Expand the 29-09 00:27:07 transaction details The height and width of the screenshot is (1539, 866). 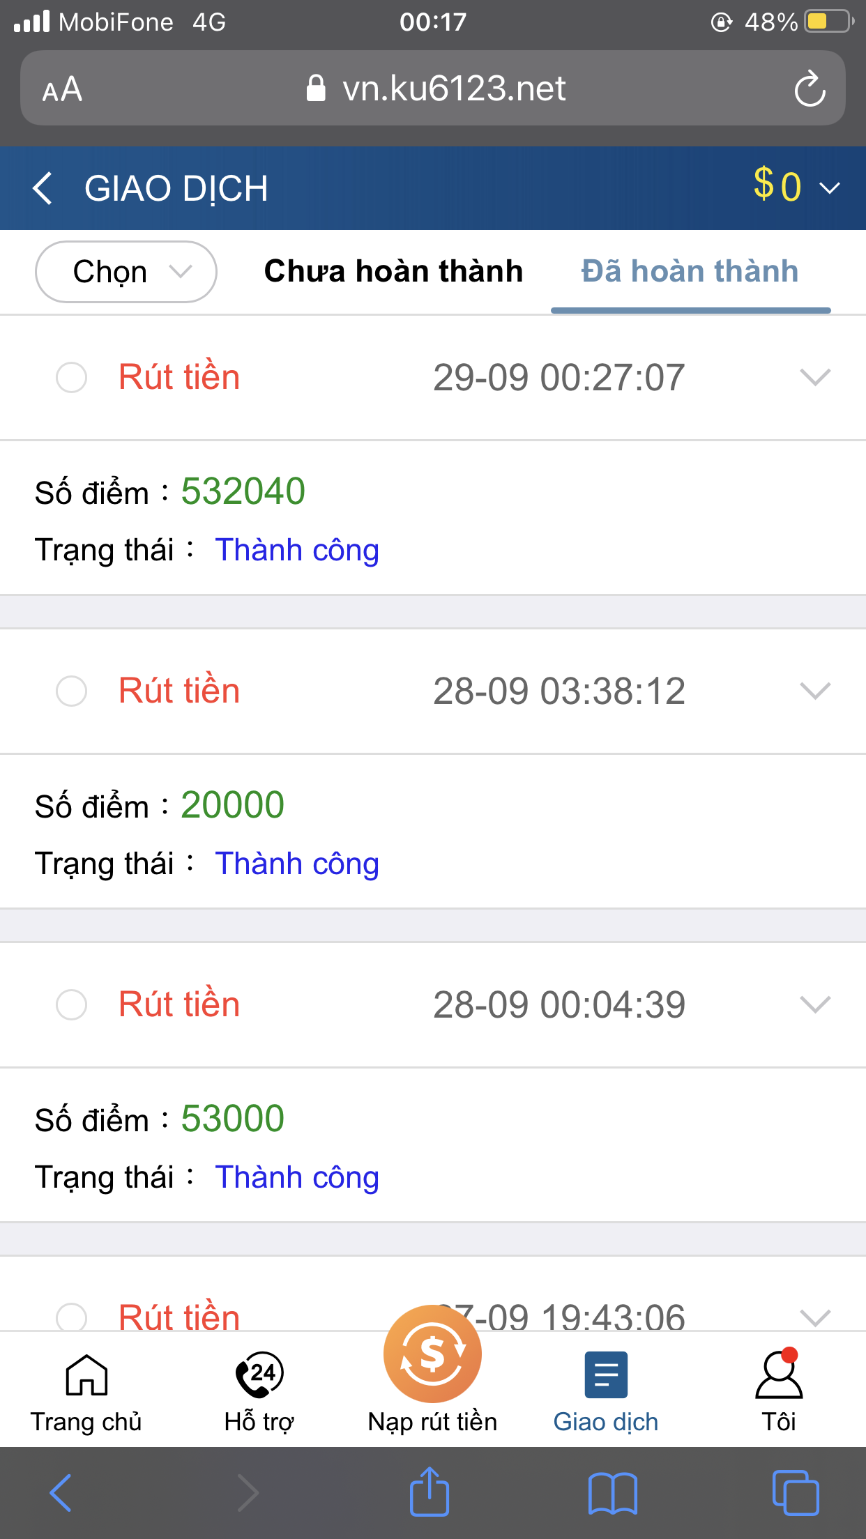815,377
